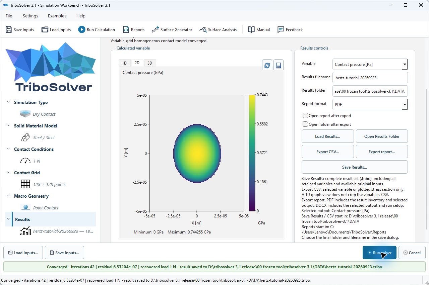Screen dimensions: 429x285
Task: Refresh the plot with the reload icon
Action: pos(267,65)
